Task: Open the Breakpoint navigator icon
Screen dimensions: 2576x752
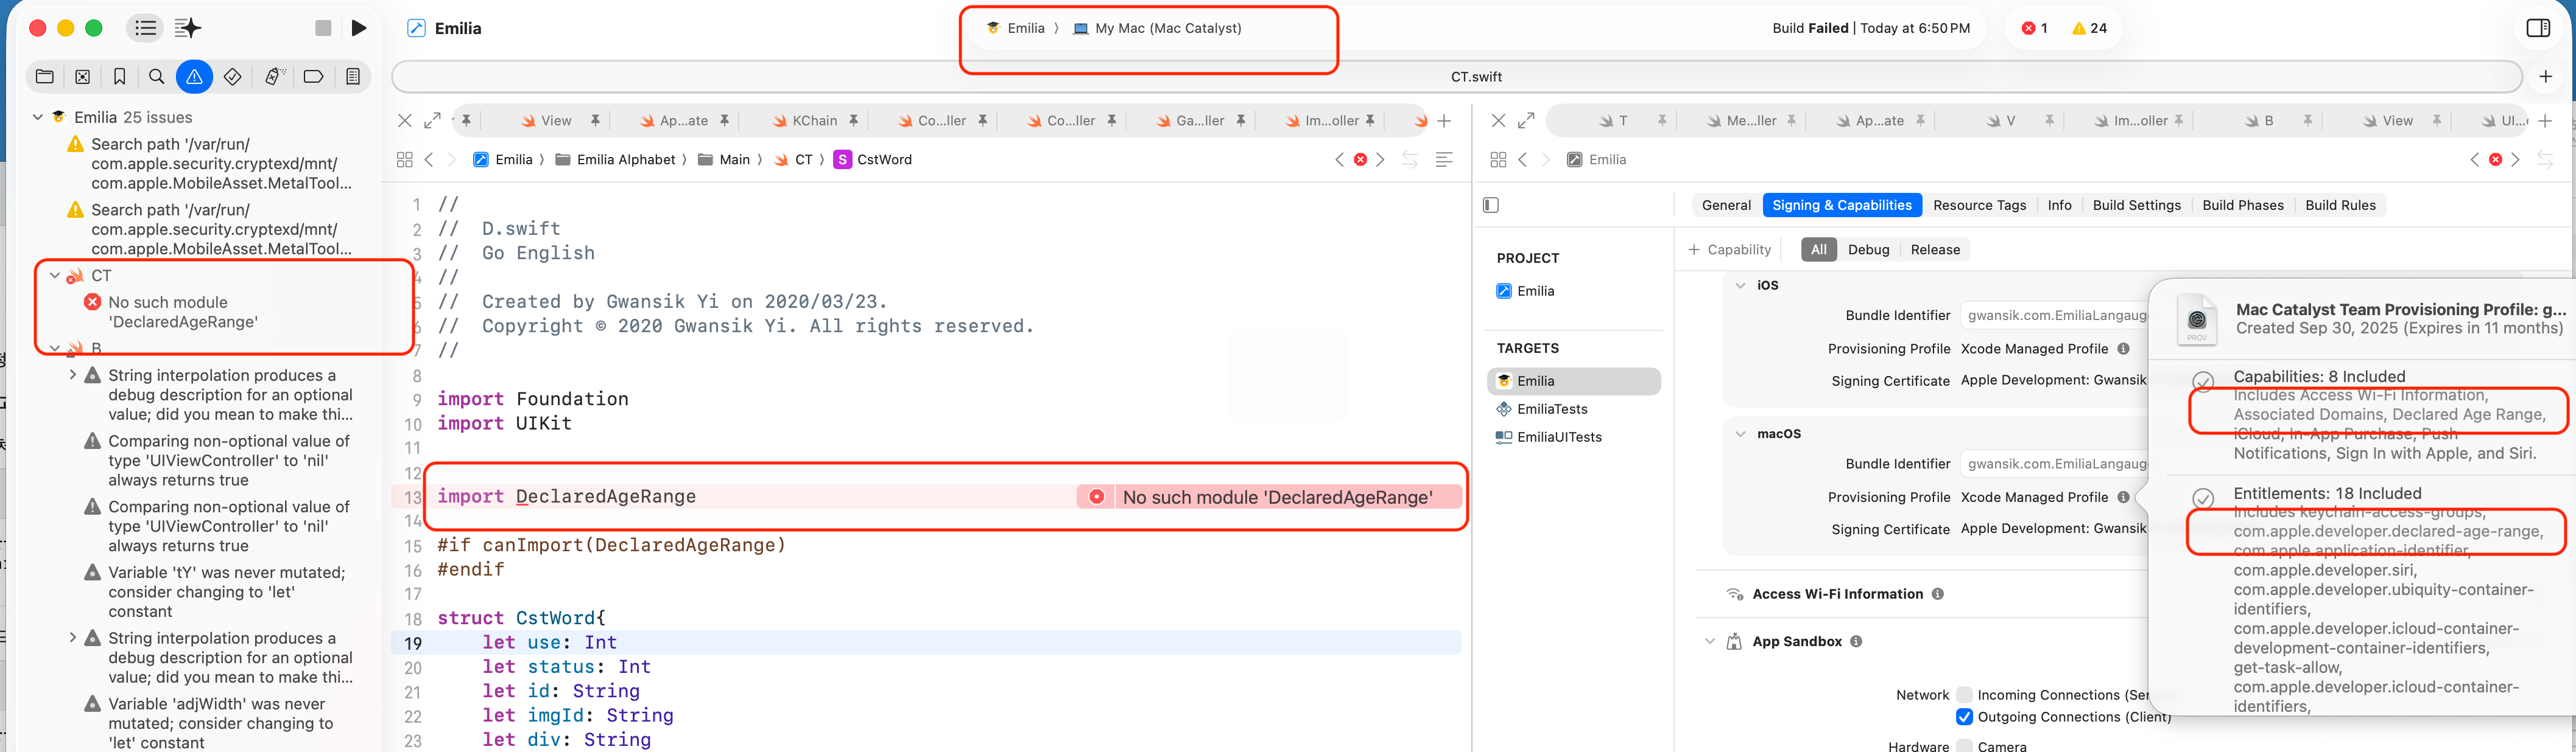Action: point(313,77)
